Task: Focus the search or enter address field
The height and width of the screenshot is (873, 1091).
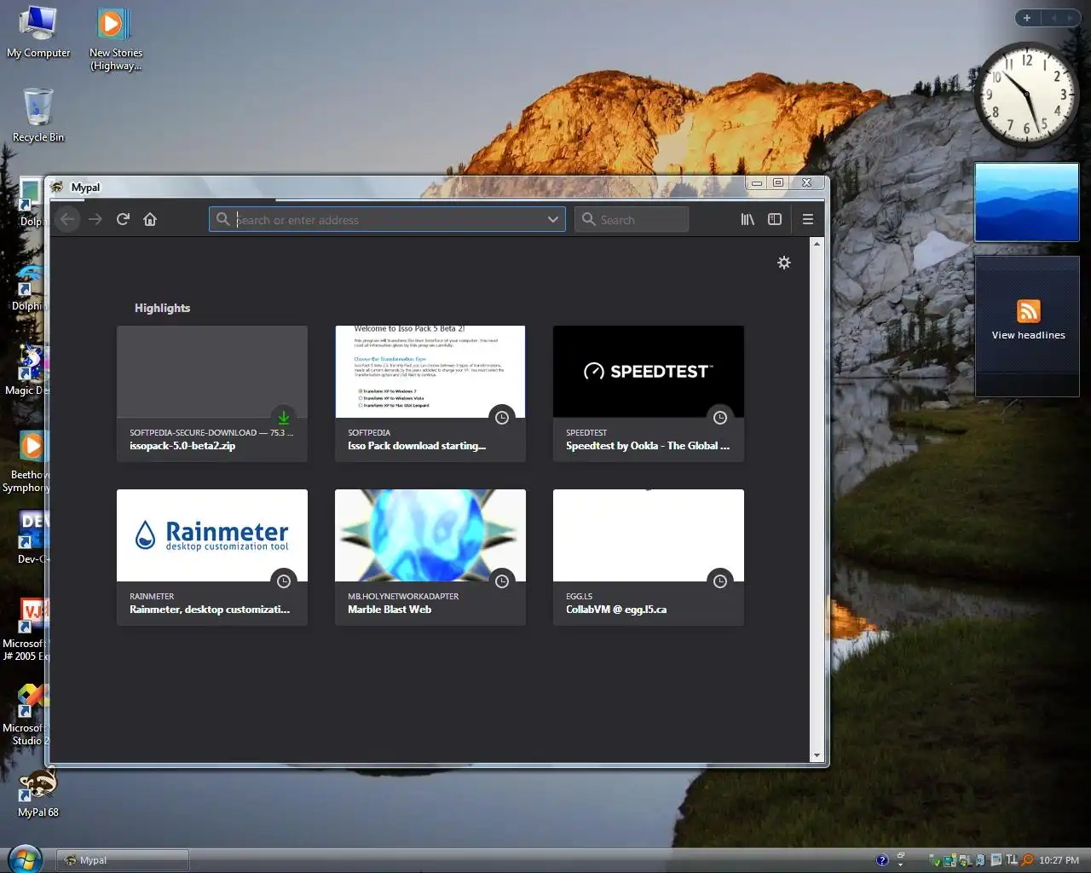Action: click(388, 219)
